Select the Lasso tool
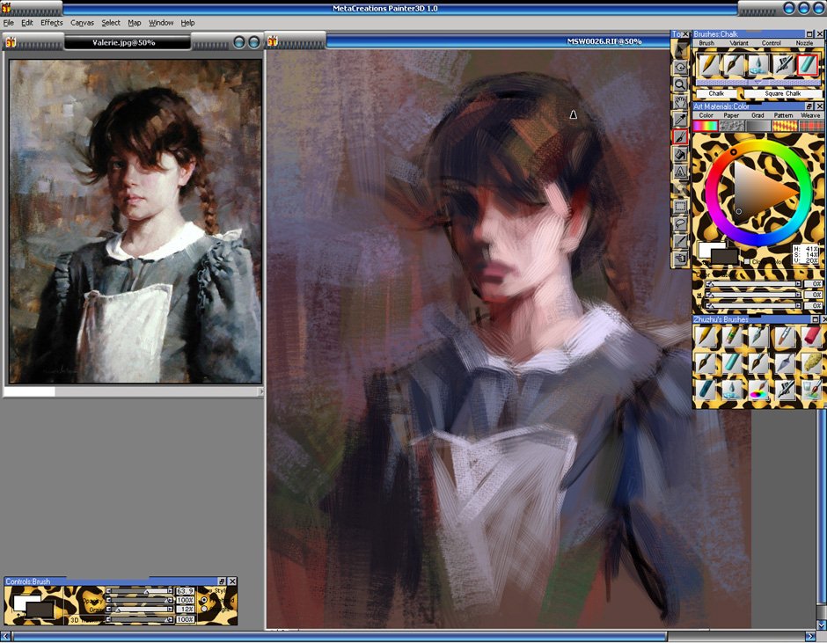827x643 pixels. pyautogui.click(x=680, y=223)
